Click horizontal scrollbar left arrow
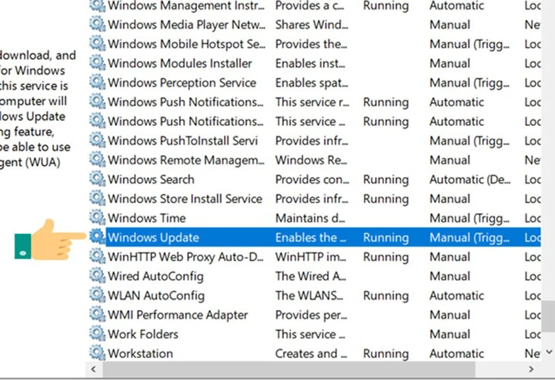The height and width of the screenshot is (380, 555). pos(93,369)
